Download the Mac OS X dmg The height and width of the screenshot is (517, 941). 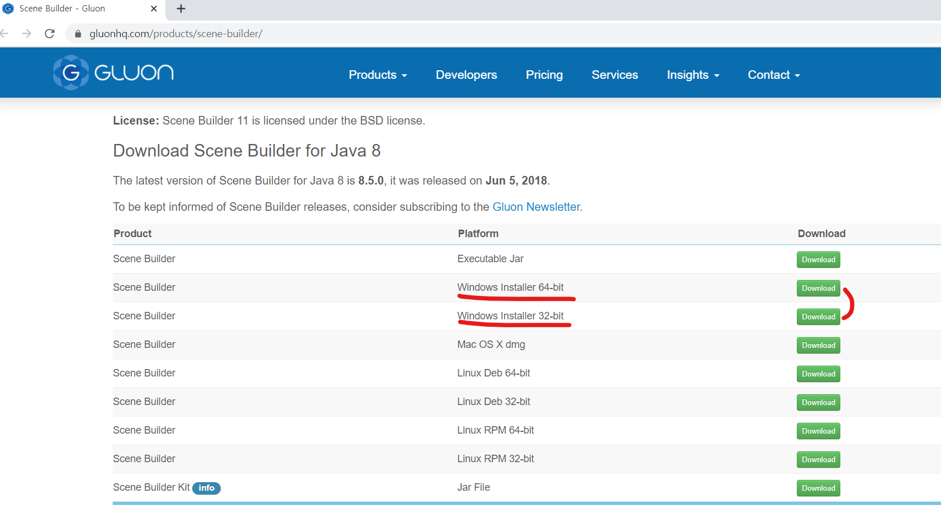[x=818, y=345]
